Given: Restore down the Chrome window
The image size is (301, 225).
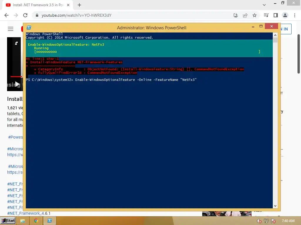Looking at the screenshot, I should coord(282,3).
